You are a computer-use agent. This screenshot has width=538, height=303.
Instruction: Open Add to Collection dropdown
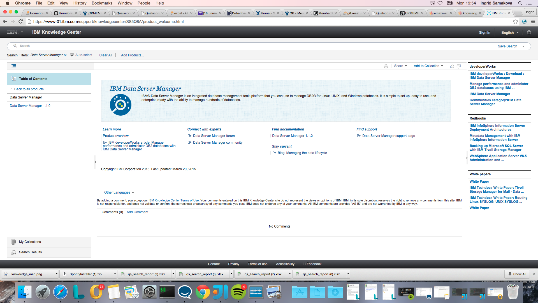click(428, 66)
